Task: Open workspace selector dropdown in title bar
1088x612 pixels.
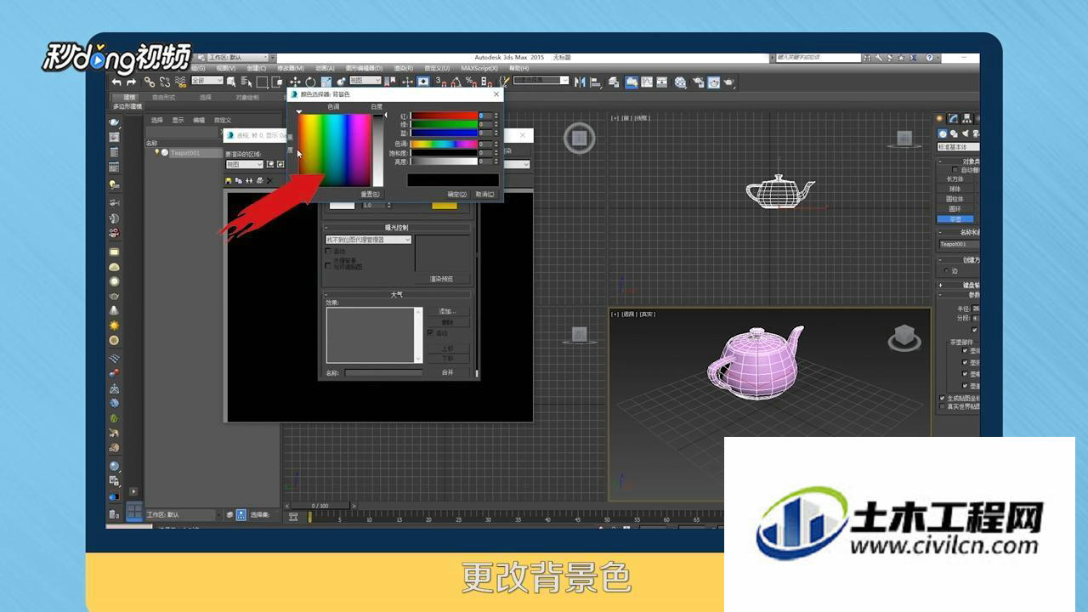Action: (x=237, y=57)
